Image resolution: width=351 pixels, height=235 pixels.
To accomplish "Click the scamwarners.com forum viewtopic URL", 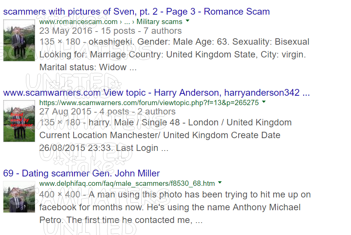I will coord(149,102).
